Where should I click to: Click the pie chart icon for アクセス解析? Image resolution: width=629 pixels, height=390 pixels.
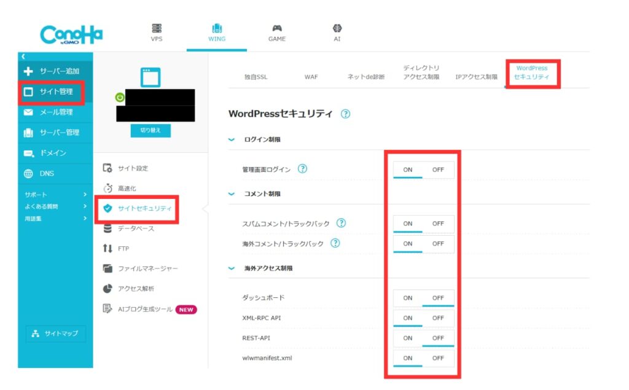click(x=107, y=289)
